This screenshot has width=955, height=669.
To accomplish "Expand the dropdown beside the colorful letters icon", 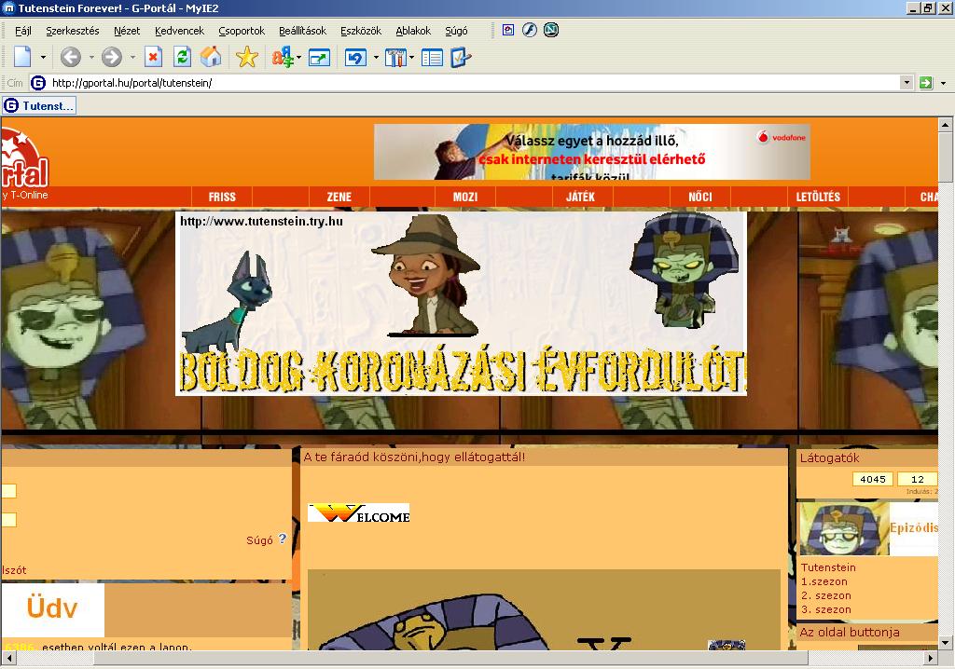I will pyautogui.click(x=298, y=57).
